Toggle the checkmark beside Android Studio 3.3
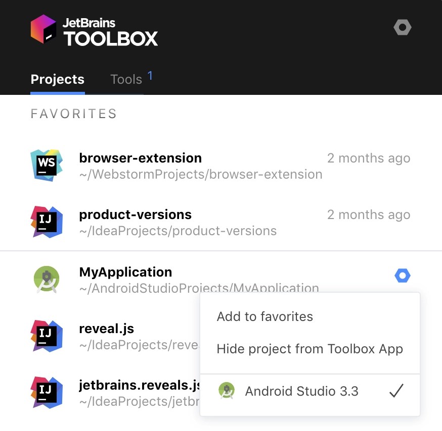 click(x=397, y=391)
